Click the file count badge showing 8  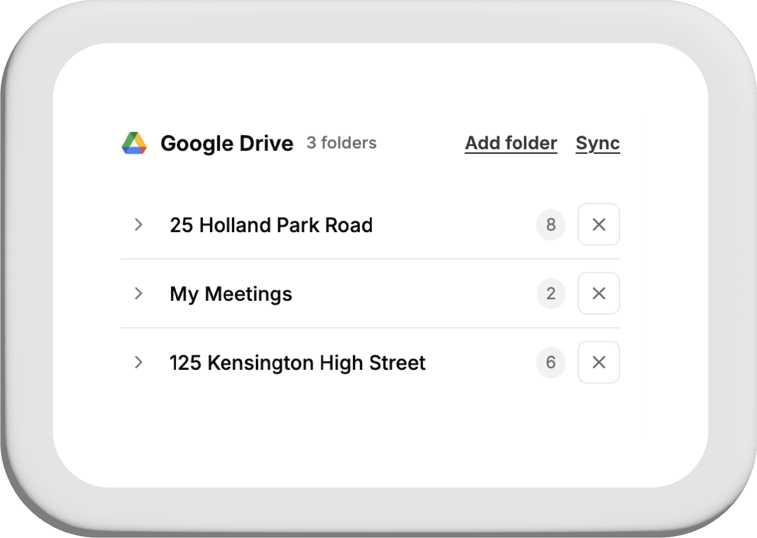click(x=551, y=225)
